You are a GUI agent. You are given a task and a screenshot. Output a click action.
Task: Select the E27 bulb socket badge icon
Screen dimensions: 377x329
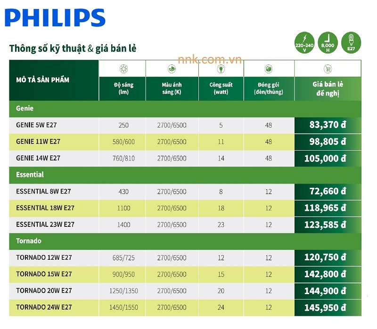(351, 42)
